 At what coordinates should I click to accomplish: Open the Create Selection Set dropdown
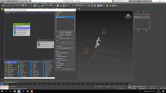point(79,5)
